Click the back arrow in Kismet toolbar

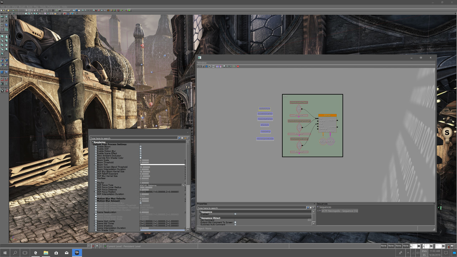(198, 66)
